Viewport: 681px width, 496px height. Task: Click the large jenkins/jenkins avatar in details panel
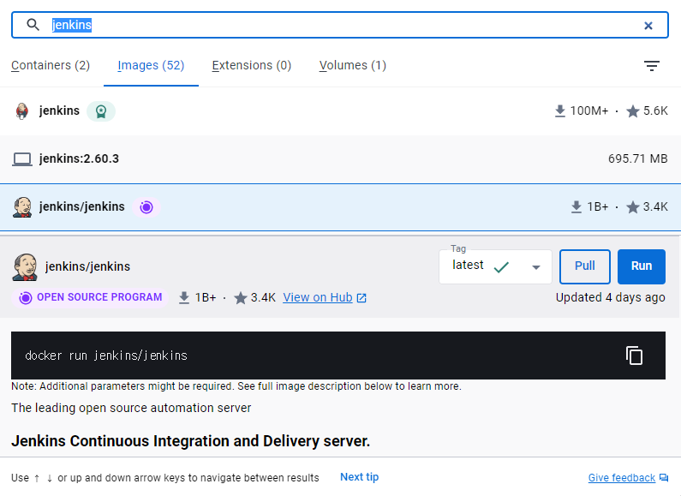coord(25,266)
